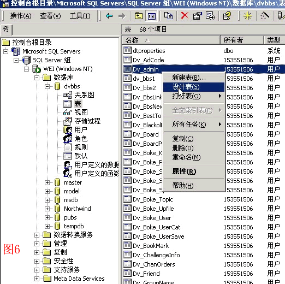
Task: Expand the Meta Data Services folder
Action: coord(37,279)
